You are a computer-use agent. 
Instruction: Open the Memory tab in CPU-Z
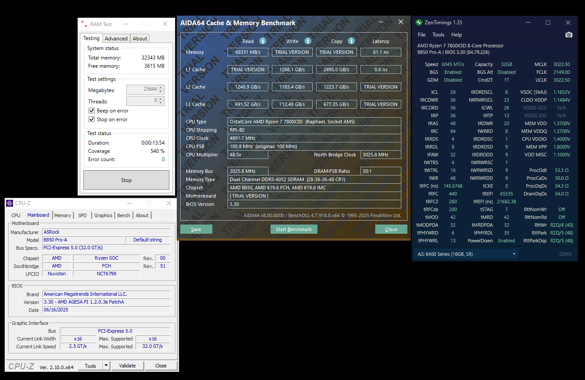63,215
